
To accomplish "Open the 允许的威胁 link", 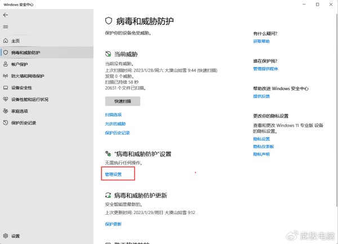I will pyautogui.click(x=115, y=123).
